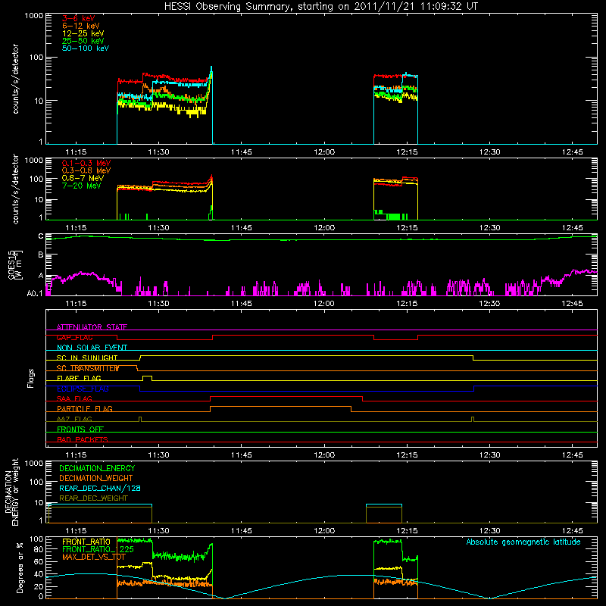Select the 'A0.1' tick label on GOES axis
The image size is (606, 606).
point(35,294)
